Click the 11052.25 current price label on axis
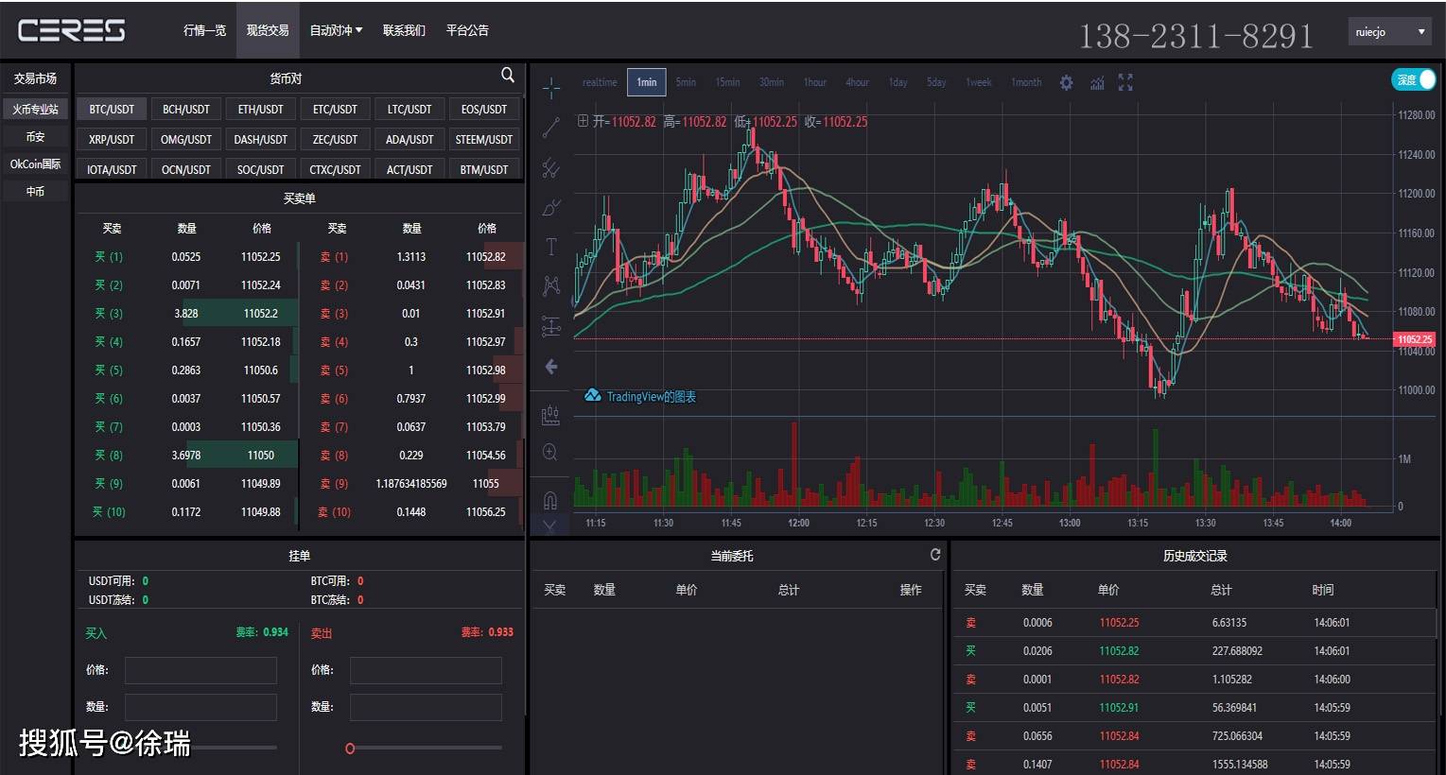The width and height of the screenshot is (1446, 775). point(1415,339)
